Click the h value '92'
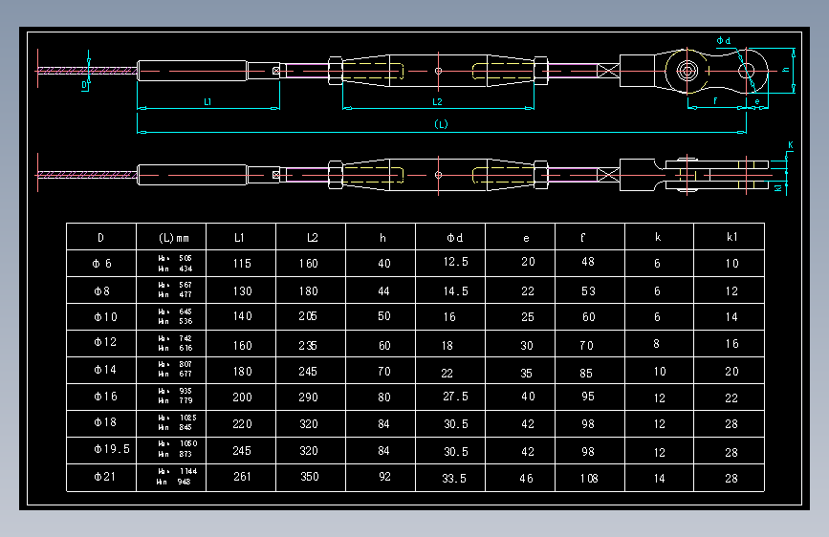The height and width of the screenshot is (537, 829). coord(385,476)
